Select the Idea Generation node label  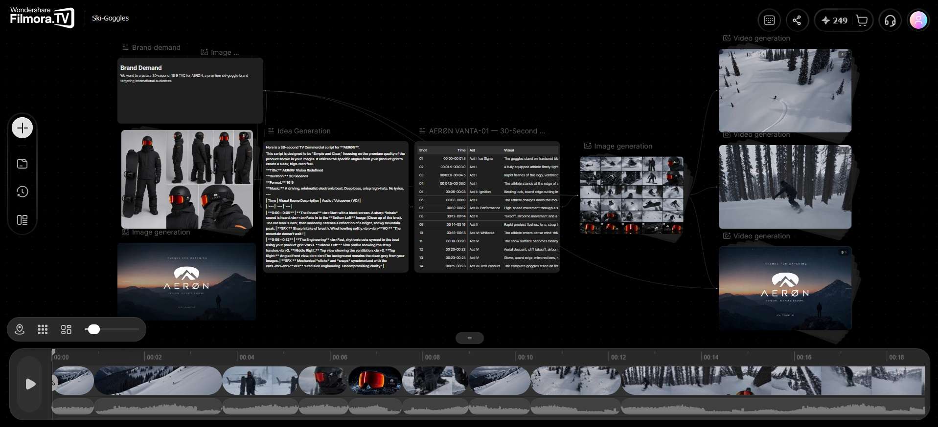click(299, 131)
